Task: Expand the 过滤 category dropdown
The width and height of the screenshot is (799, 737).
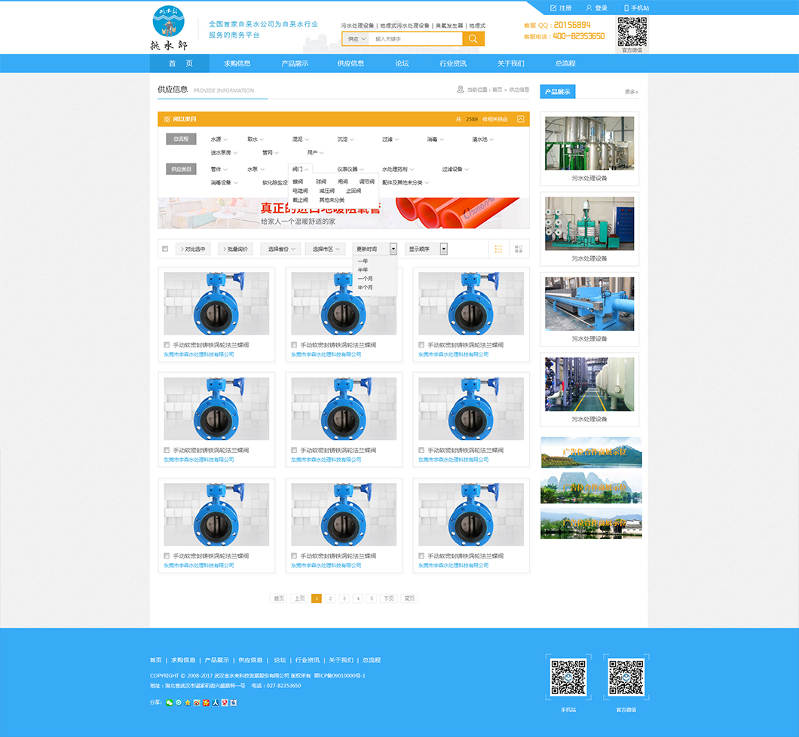Action: pos(391,139)
